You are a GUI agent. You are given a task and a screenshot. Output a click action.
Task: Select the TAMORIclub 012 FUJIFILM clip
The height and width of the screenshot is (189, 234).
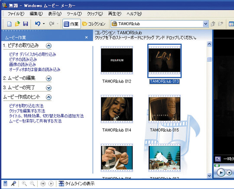[117, 60]
